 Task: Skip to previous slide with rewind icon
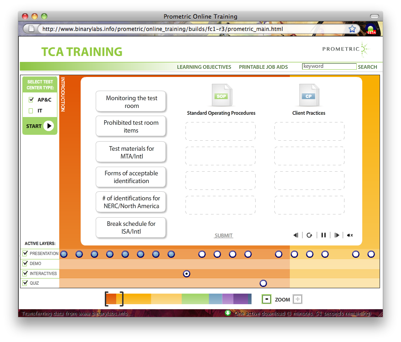pyautogui.click(x=296, y=235)
